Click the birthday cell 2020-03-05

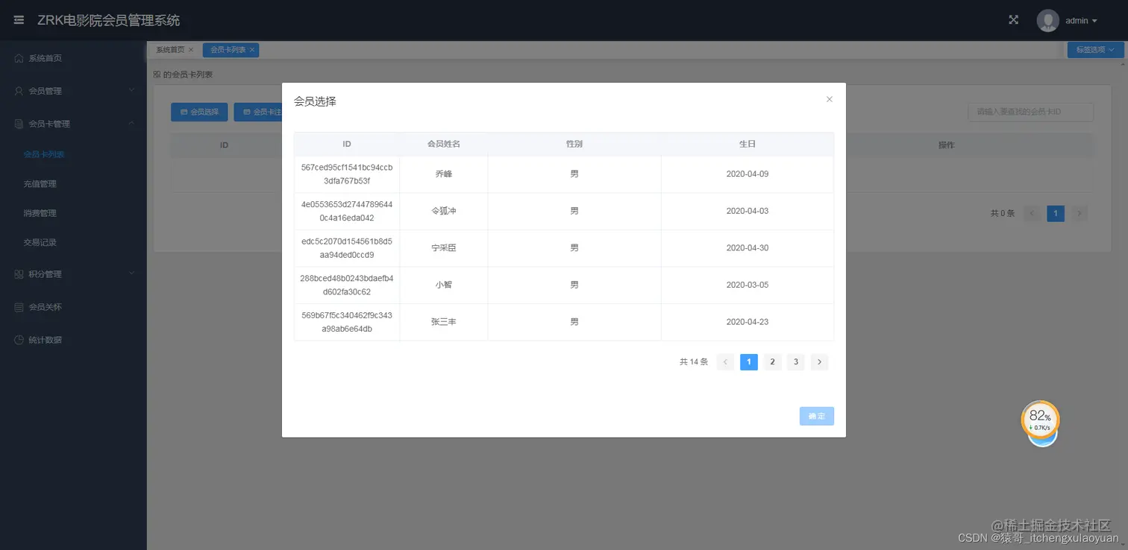[748, 285]
